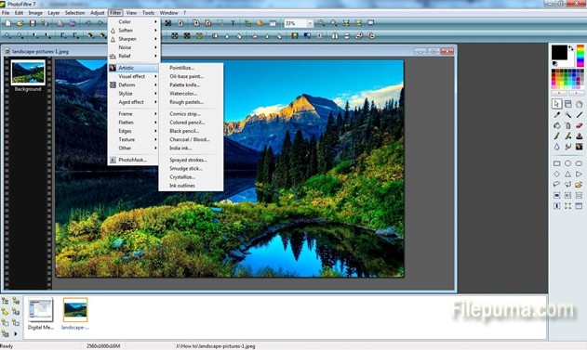Open the 33% zoom level dropdown
This screenshot has height=350, width=587.
coord(310,23)
